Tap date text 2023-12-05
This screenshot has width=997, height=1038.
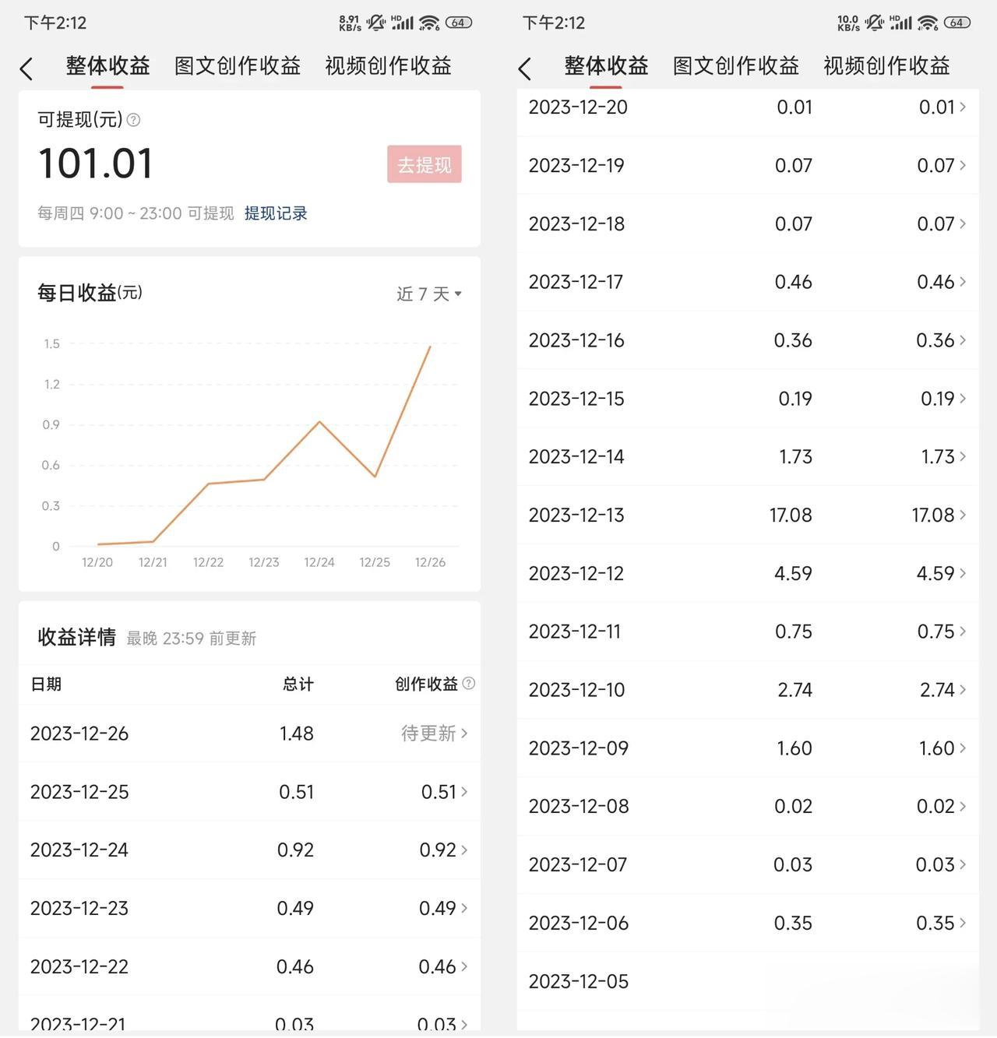[578, 981]
